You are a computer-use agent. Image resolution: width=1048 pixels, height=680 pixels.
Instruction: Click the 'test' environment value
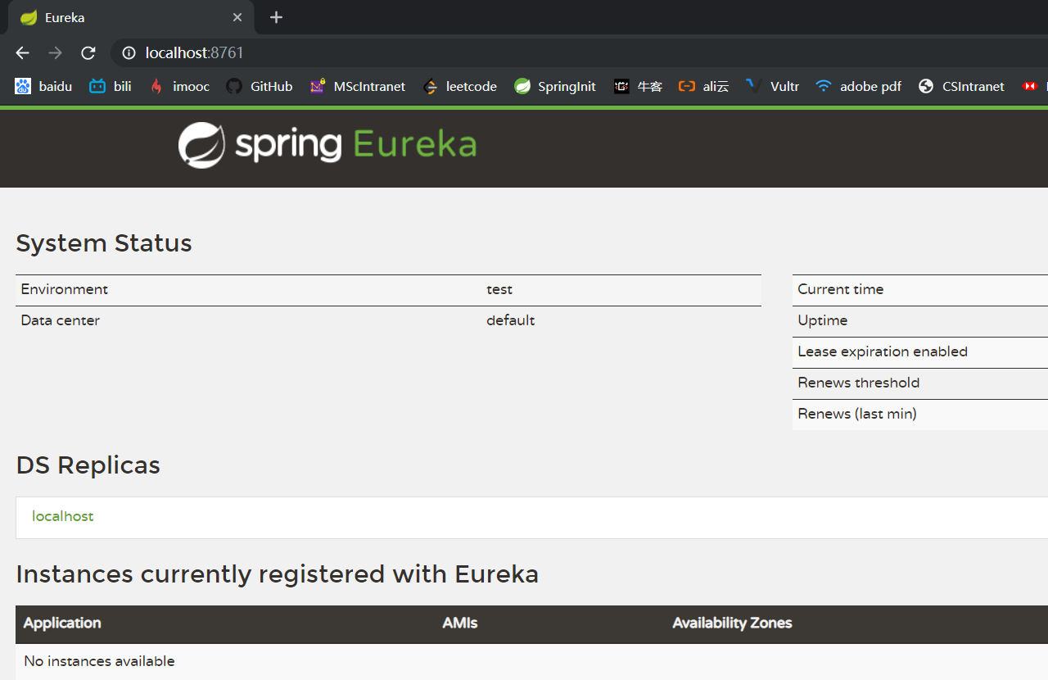(499, 289)
